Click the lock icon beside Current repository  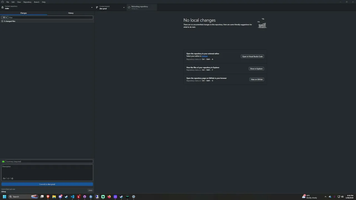[x=3, y=7]
